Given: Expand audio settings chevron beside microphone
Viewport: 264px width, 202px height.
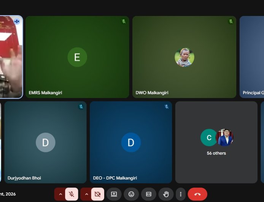Looking at the screenshot, I should pos(60,194).
